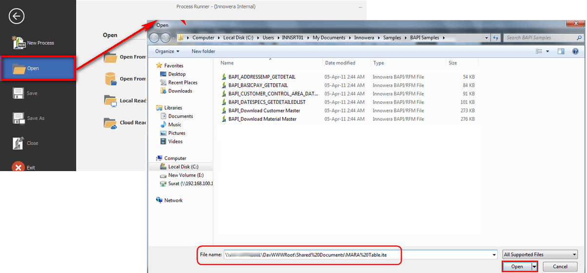Screen dimensions: 587x273
Task: Select Open in the Process Runner sidebar
Action: 38,68
